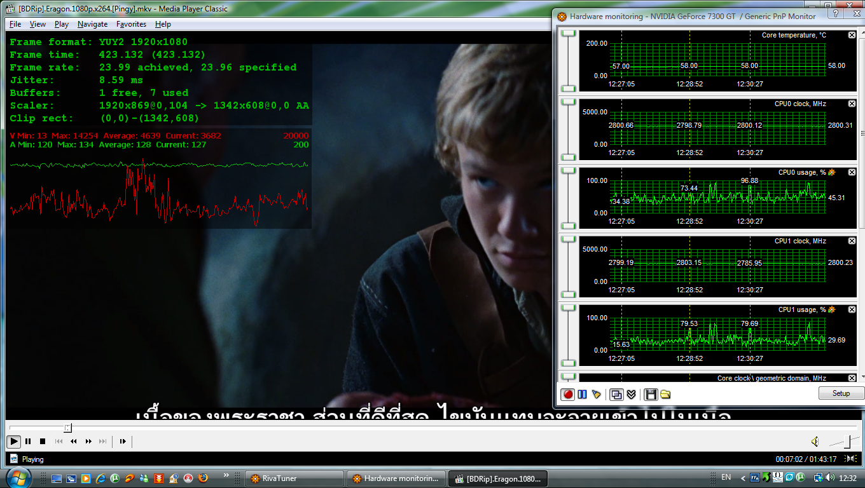The height and width of the screenshot is (488, 865).
Task: Click the taskbar clock showing 12:32
Action: click(x=847, y=477)
